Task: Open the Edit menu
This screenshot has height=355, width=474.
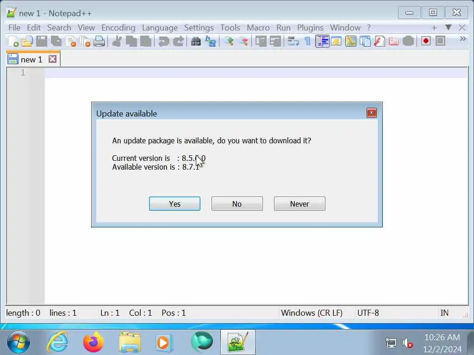Action: [x=33, y=28]
